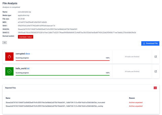Click the CONFIRMED THREAT verdict badge
Screen dimensions: 162x115
coord(26,37)
